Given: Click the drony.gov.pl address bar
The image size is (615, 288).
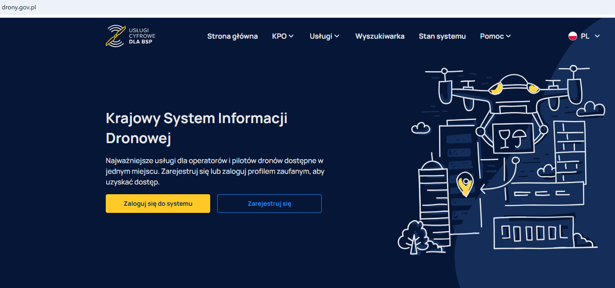Looking at the screenshot, I should 20,7.
